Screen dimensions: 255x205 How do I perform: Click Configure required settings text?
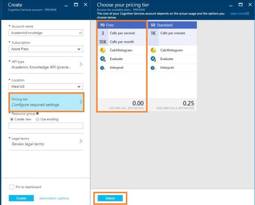(35, 105)
